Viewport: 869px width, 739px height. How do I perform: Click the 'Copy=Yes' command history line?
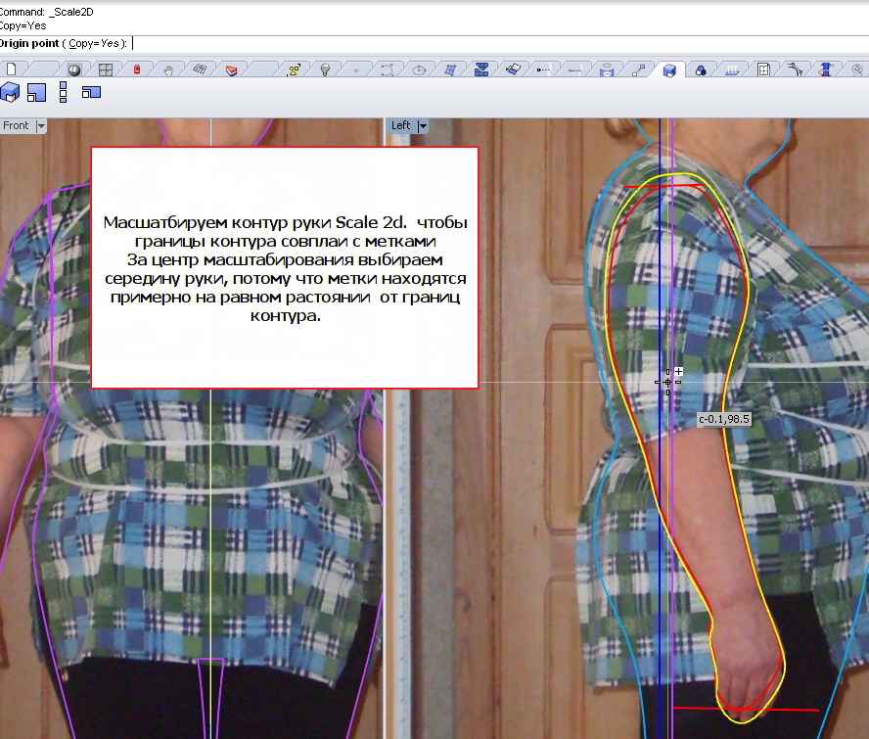[23, 25]
